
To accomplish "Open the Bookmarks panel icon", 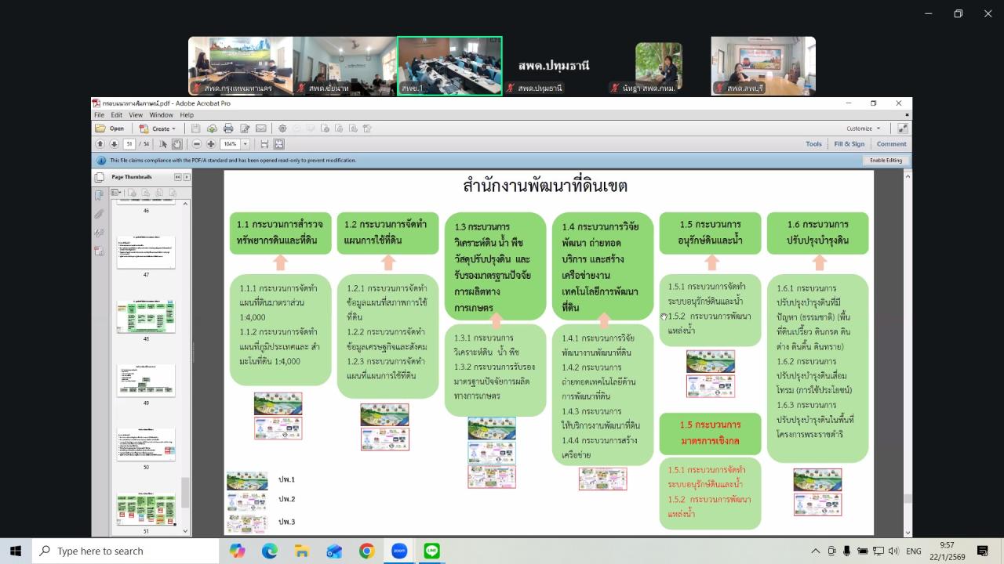I will 99,194.
